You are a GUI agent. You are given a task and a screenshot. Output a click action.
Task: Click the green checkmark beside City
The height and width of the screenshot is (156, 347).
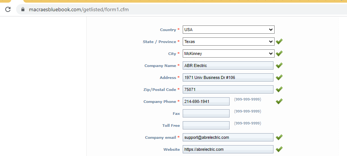pos(279,53)
